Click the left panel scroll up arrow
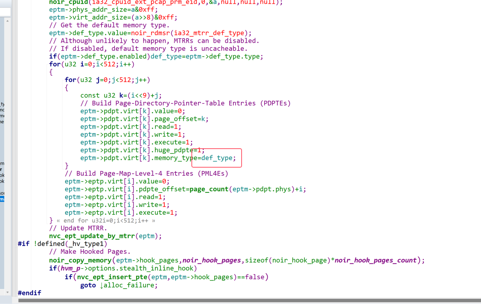 tap(7, 21)
